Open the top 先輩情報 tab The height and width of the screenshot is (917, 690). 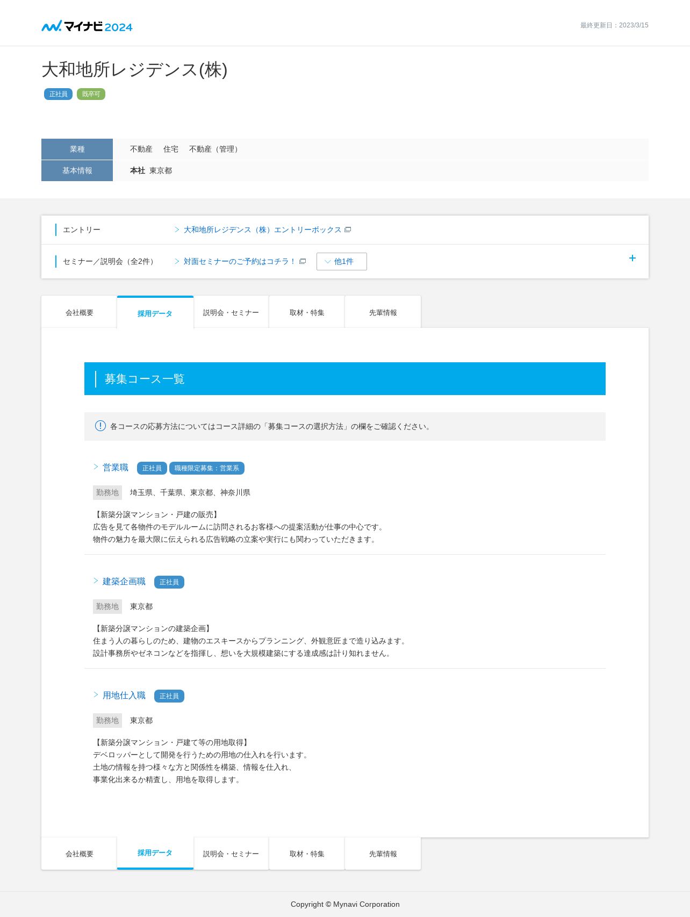[383, 312]
